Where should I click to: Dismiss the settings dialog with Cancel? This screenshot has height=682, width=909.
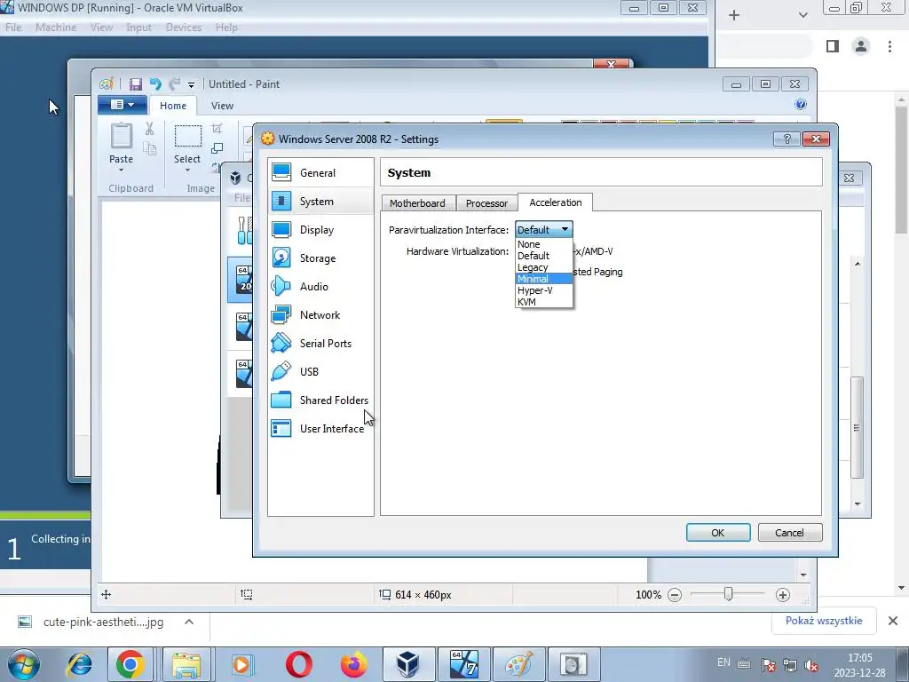pyautogui.click(x=789, y=533)
